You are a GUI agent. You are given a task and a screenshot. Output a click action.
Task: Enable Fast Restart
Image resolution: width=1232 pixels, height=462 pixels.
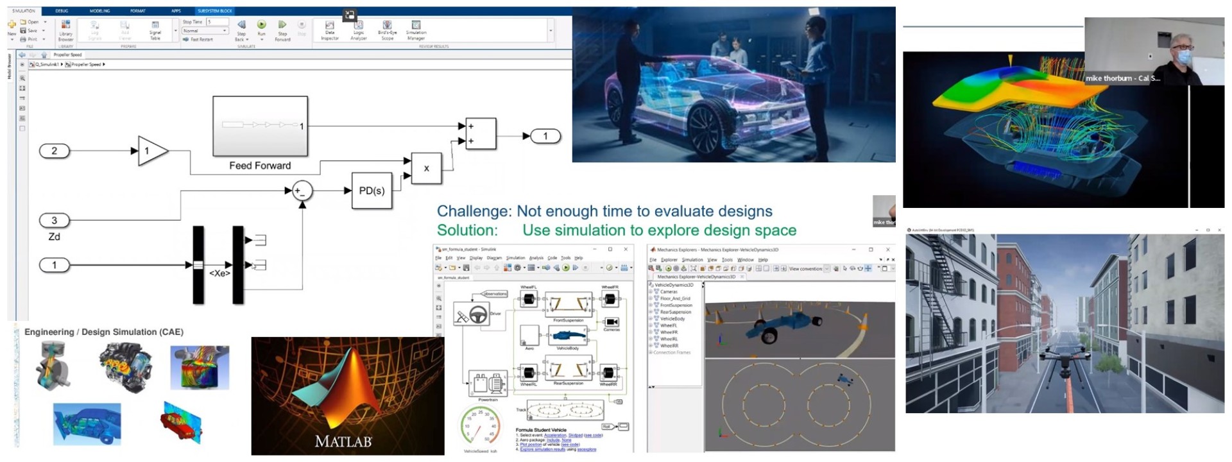tap(198, 40)
